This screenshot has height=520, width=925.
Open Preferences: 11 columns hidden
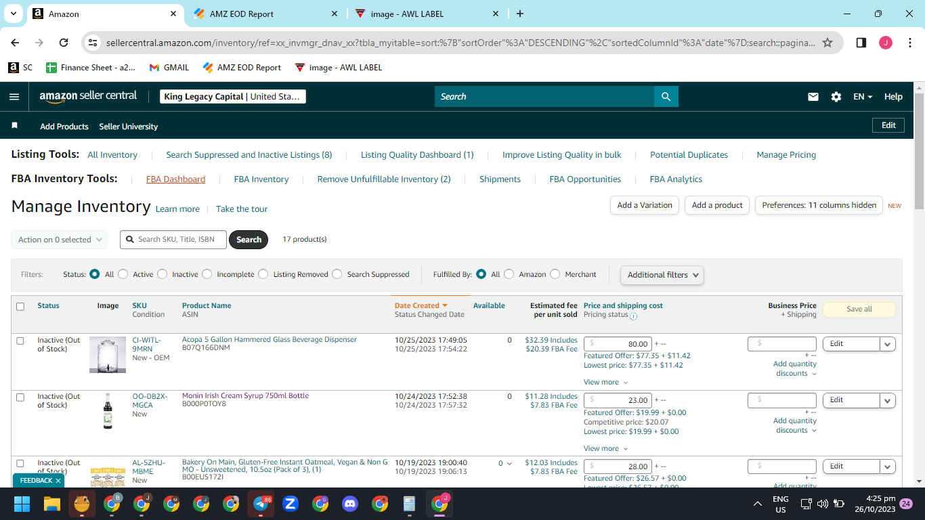coord(819,205)
